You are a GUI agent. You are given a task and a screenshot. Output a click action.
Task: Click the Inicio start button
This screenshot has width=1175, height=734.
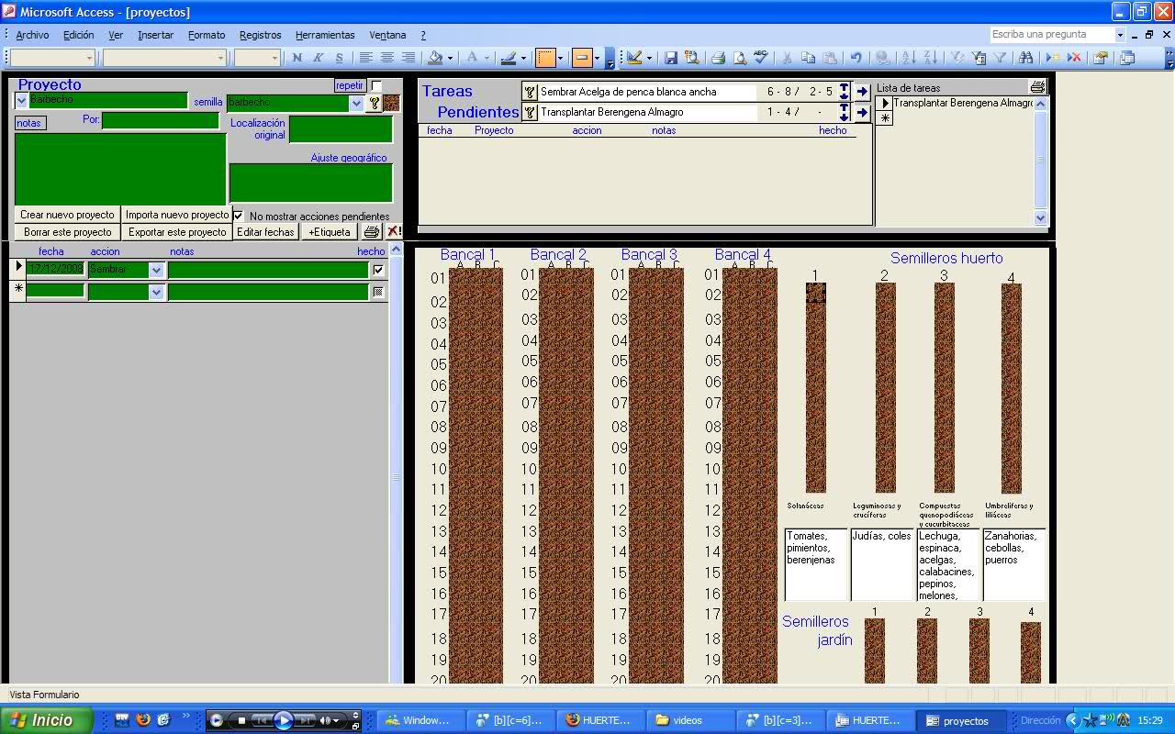pyautogui.click(x=47, y=720)
